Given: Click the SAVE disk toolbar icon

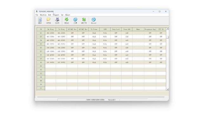Looking at the screenshot, I should point(57,21).
